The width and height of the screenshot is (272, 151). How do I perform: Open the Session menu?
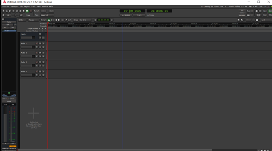pos(6,7)
